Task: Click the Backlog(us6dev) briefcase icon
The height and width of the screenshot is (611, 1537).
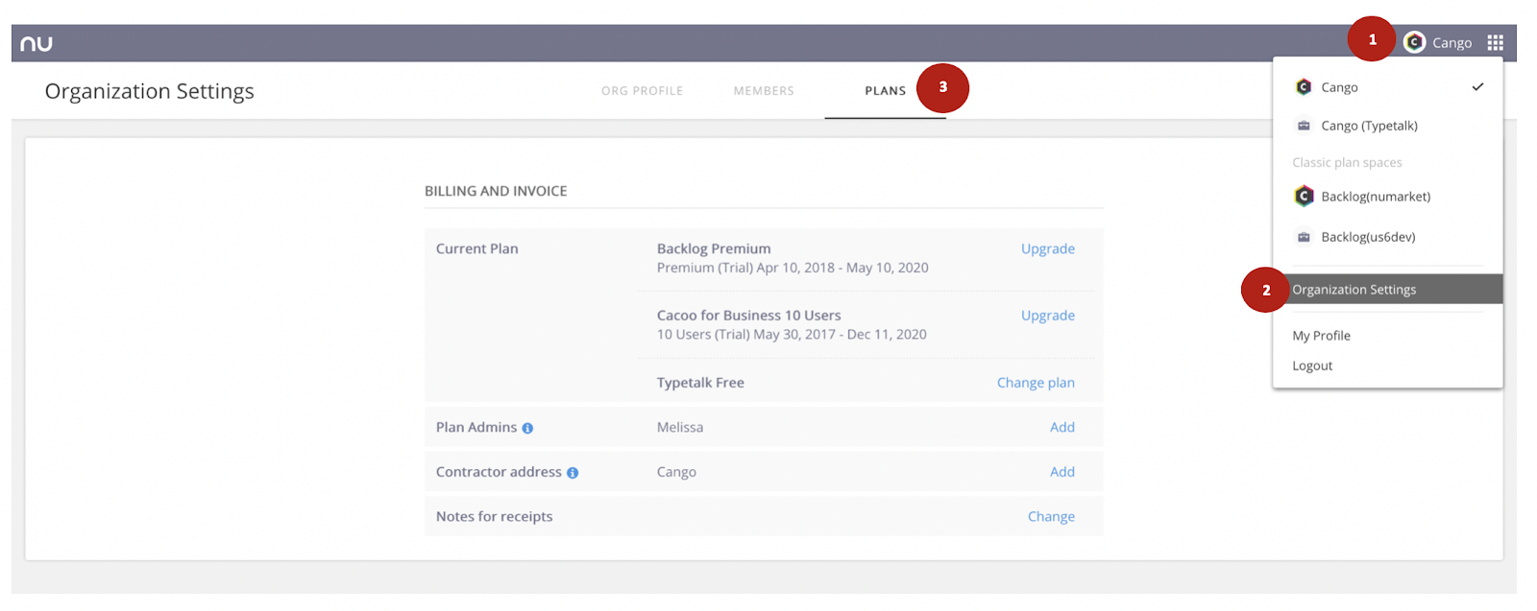Action: pyautogui.click(x=1304, y=237)
